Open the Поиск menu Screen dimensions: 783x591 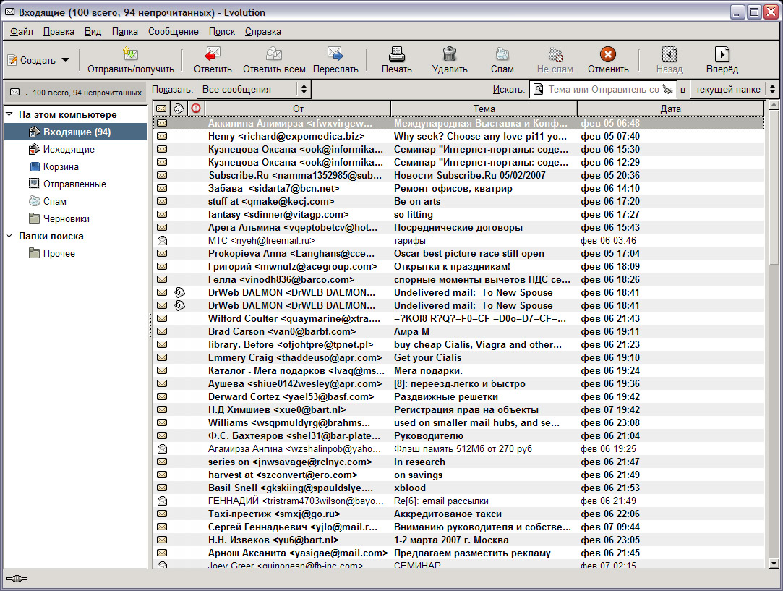pyautogui.click(x=222, y=32)
